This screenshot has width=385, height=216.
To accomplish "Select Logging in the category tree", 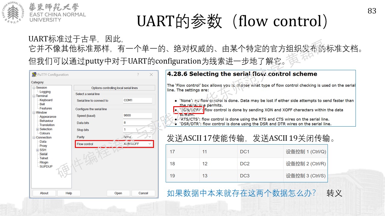I will (45, 92).
